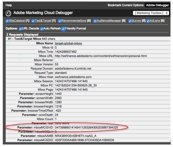This screenshot has width=173, height=147.
Task: Select Request Domain adobefsidemo.tt.omtrdc.net
Action: (73, 68)
